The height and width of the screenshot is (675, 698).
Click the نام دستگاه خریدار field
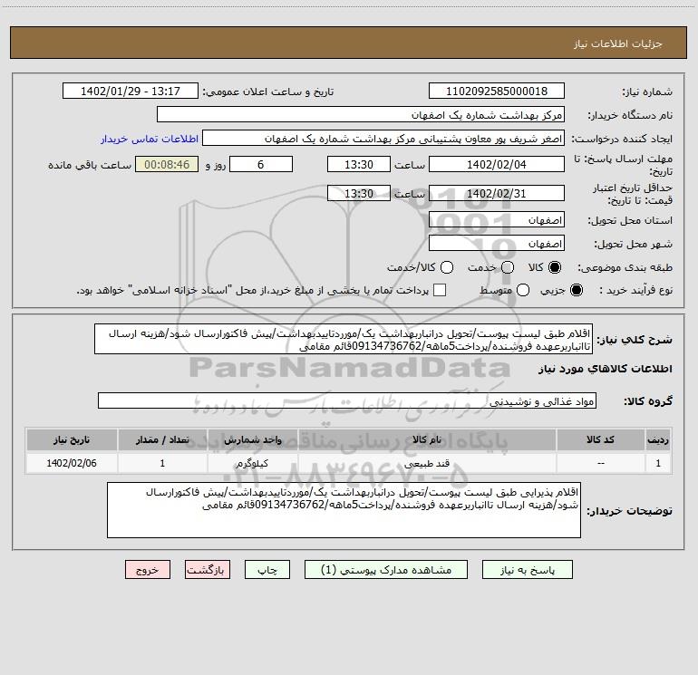[x=361, y=114]
